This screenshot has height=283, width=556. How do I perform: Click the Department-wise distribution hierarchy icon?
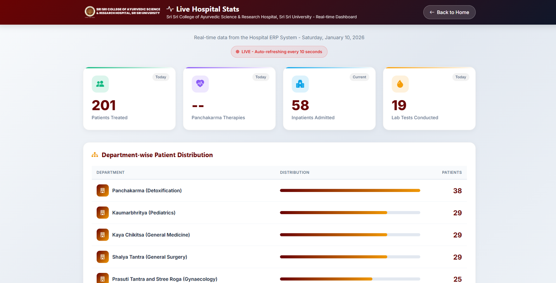(x=95, y=155)
